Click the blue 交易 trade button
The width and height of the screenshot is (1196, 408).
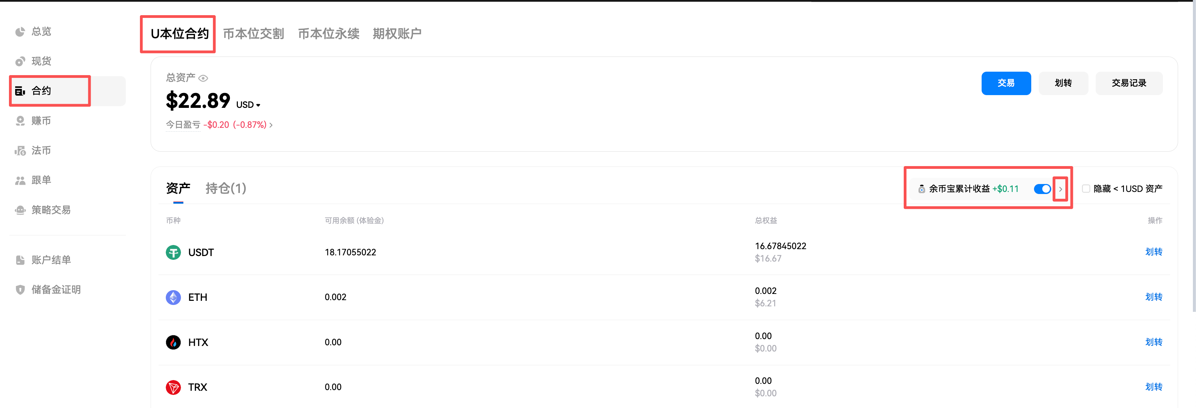[1006, 83]
